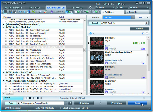Switch to List Maker tab
Screen dimensions: 153x112
(77, 8)
